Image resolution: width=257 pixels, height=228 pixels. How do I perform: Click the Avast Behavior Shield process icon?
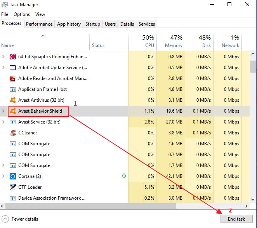(x=12, y=111)
